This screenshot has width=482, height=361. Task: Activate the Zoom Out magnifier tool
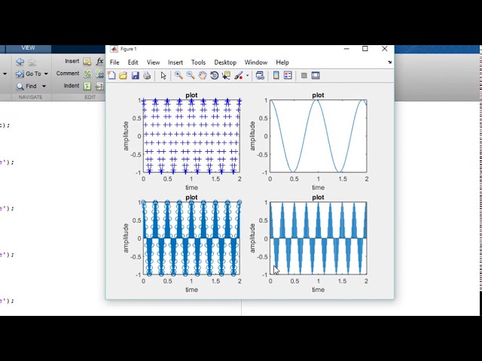point(191,75)
